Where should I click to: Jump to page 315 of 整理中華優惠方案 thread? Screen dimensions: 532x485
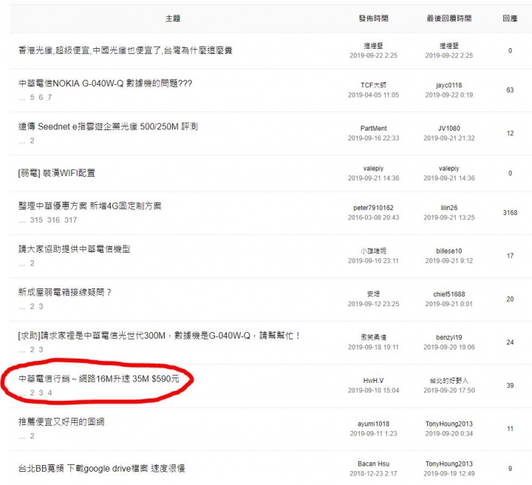pos(36,220)
